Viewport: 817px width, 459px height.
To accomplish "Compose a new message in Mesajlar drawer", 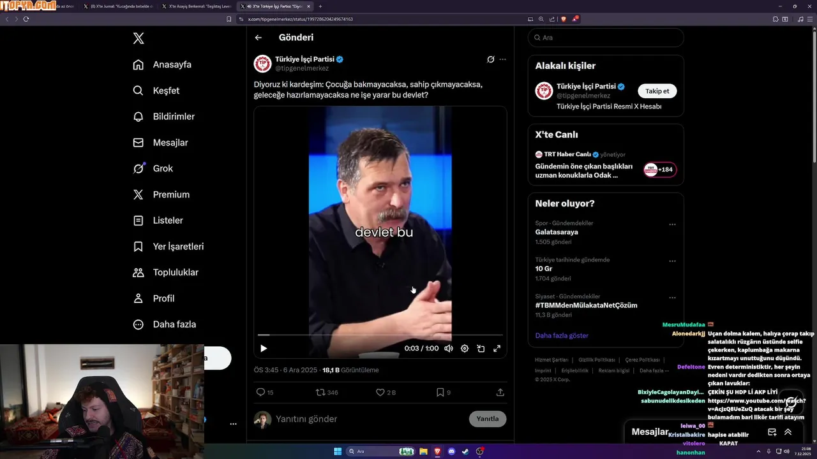I will click(772, 432).
